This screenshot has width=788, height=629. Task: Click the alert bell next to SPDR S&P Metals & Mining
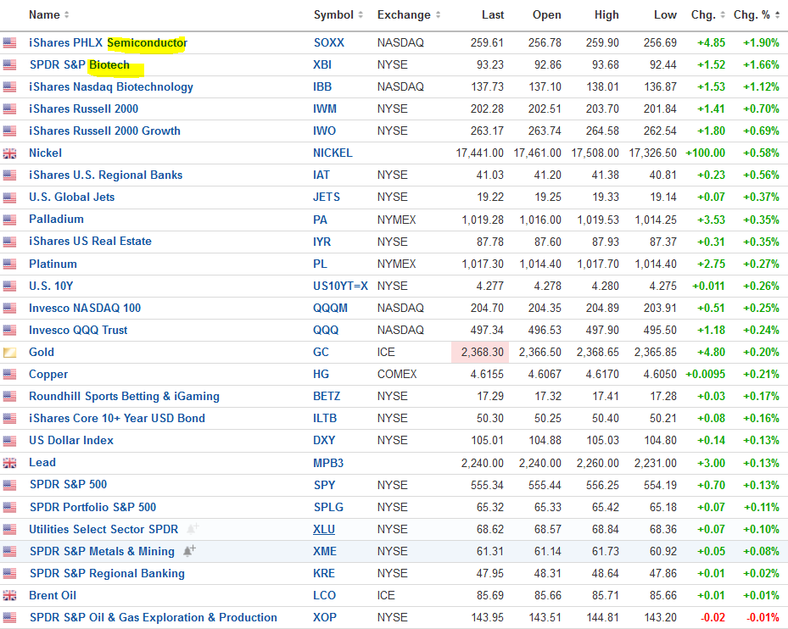[x=189, y=551]
